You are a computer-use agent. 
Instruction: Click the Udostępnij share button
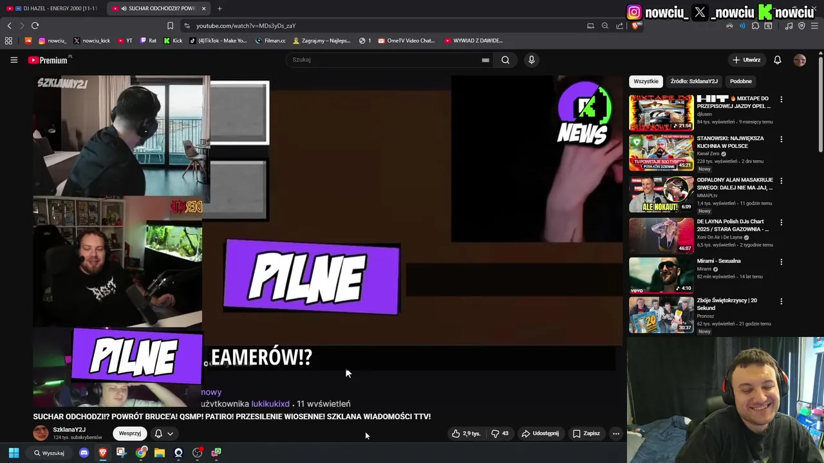[540, 433]
